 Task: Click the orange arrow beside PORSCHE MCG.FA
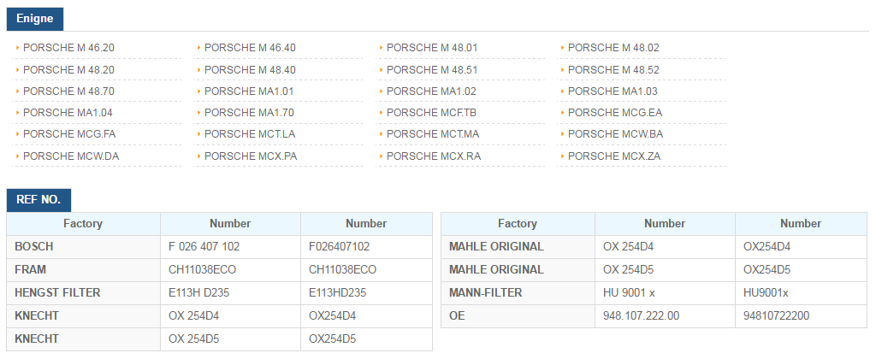(17, 134)
